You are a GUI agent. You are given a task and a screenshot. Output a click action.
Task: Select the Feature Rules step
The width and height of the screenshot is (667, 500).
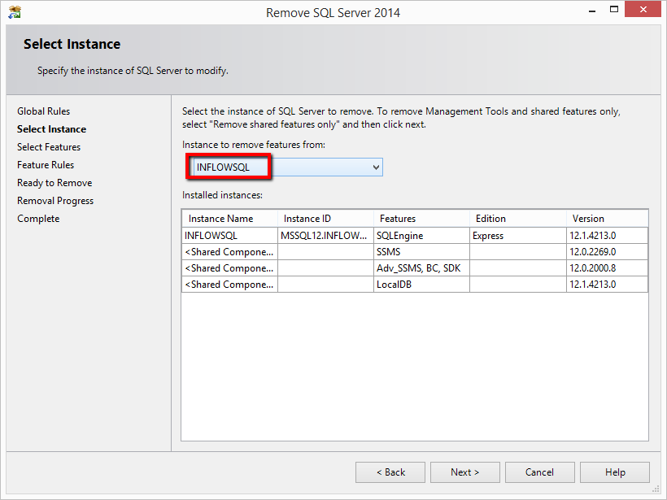coord(46,164)
